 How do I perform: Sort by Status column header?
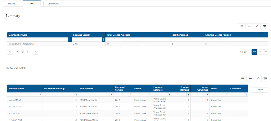(x=219, y=89)
